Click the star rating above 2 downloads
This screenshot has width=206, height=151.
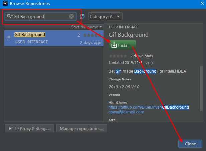click(x=118, y=56)
